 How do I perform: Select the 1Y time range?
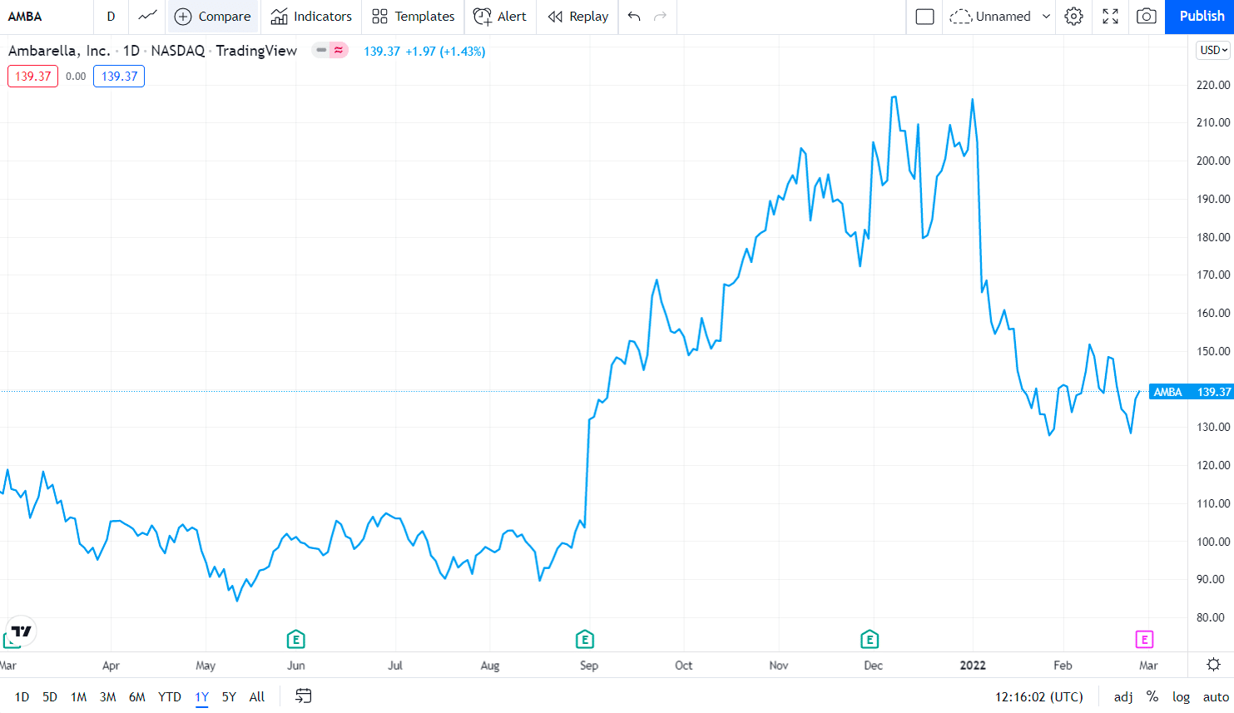coord(202,696)
